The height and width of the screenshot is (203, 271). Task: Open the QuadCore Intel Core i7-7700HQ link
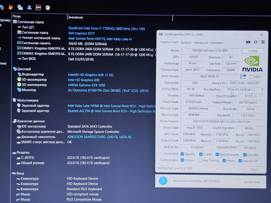click(107, 29)
